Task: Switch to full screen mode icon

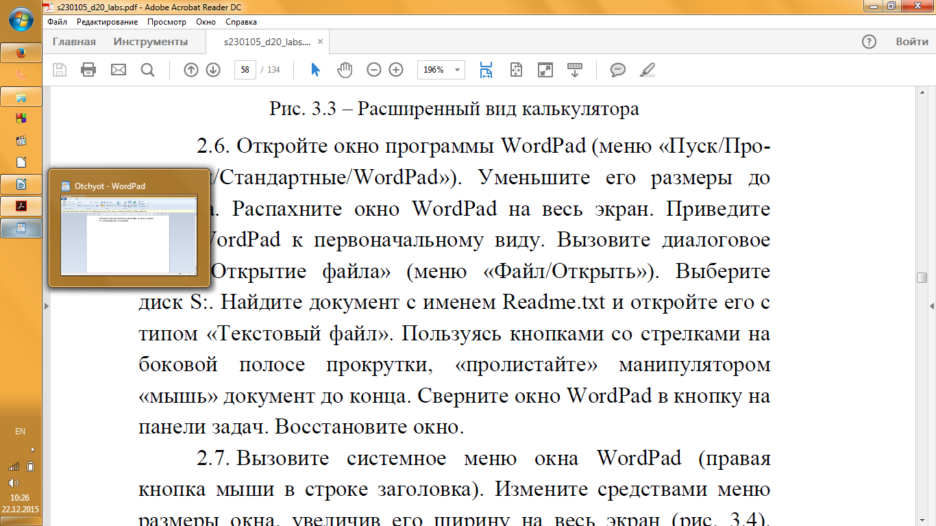Action: tap(545, 69)
